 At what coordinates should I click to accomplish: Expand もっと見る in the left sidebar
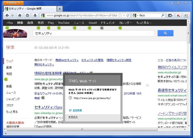[12, 112]
